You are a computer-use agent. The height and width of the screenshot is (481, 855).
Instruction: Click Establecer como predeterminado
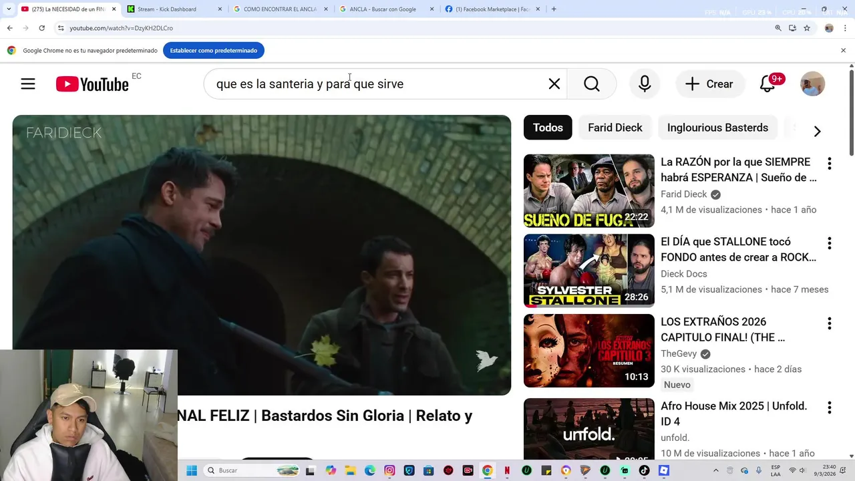coord(214,51)
